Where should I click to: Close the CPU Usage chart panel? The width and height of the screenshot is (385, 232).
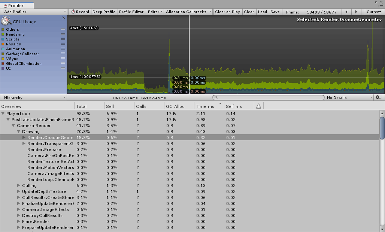pyautogui.click(x=64, y=17)
